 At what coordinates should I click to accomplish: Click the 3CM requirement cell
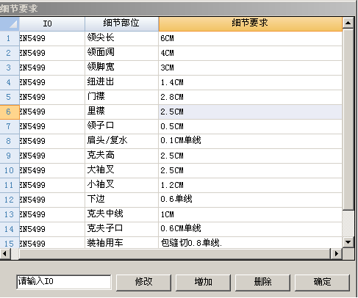(x=251, y=68)
